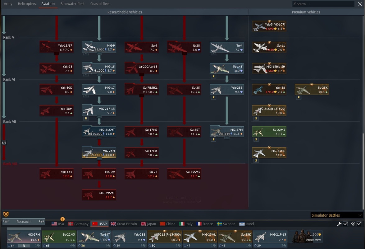The height and width of the screenshot is (249, 365).
Task: Expand the Research panel dropdown
Action: pos(24,222)
